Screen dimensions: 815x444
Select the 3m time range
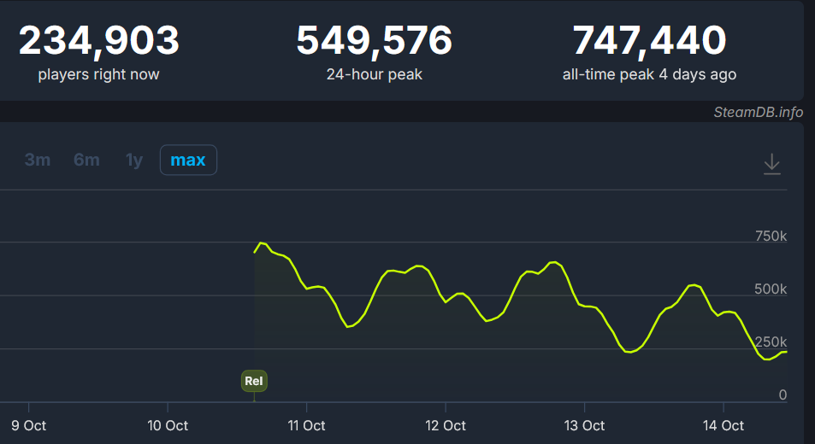point(38,160)
